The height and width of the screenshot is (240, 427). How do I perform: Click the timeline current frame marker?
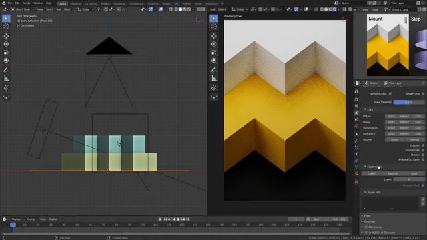(13, 225)
